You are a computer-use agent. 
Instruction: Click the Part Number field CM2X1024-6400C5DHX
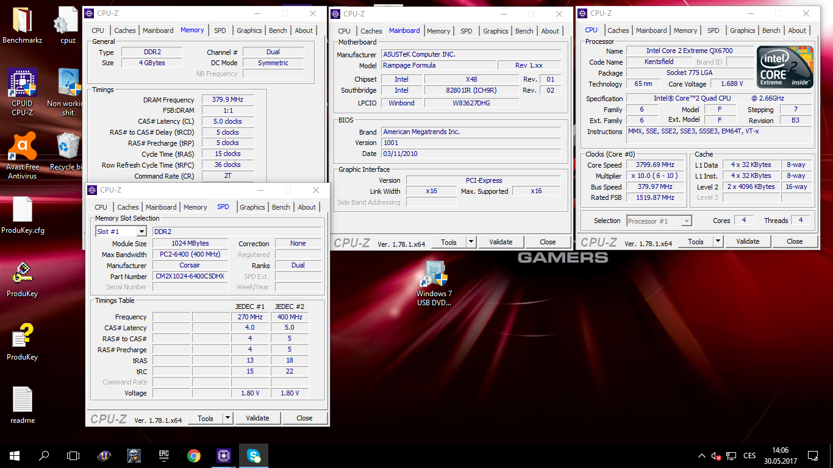[190, 276]
